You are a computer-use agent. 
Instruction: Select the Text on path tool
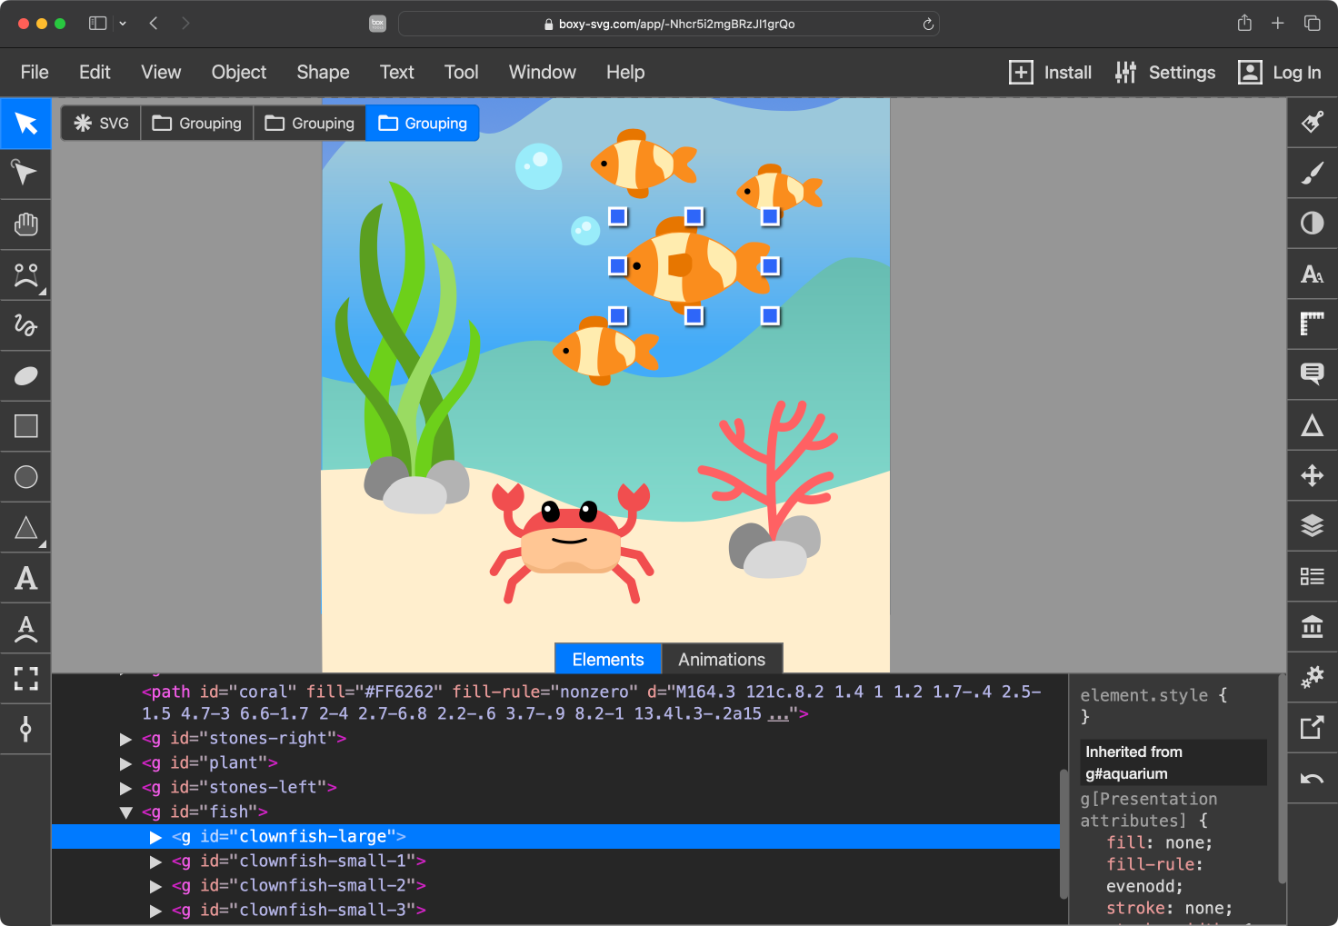(x=25, y=628)
